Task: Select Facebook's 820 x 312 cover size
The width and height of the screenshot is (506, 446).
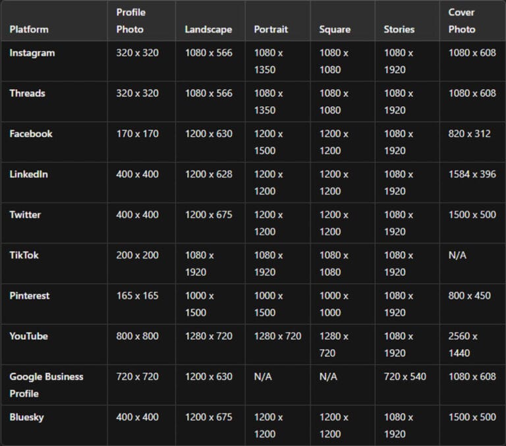Action: [x=470, y=134]
